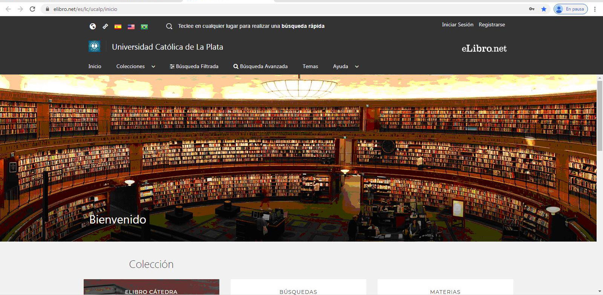
Task: Click the Registrarse link
Action: point(492,25)
